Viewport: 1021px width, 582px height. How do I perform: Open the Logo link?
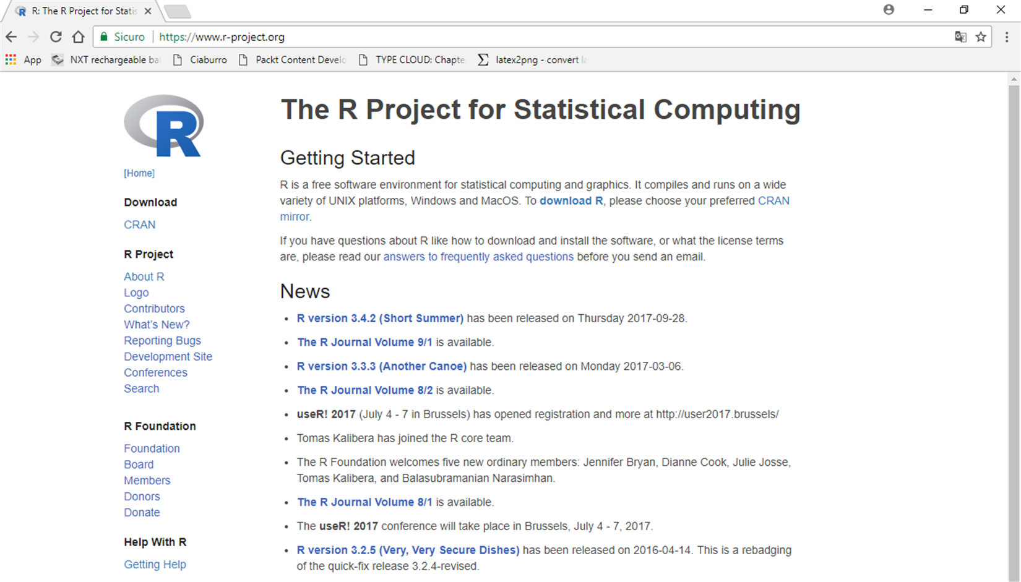[136, 293]
